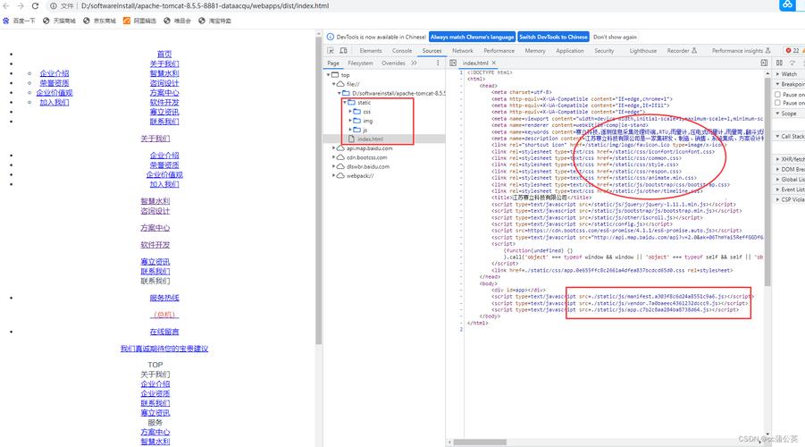
Task: Open the 服务热线 link
Action: coord(164,298)
